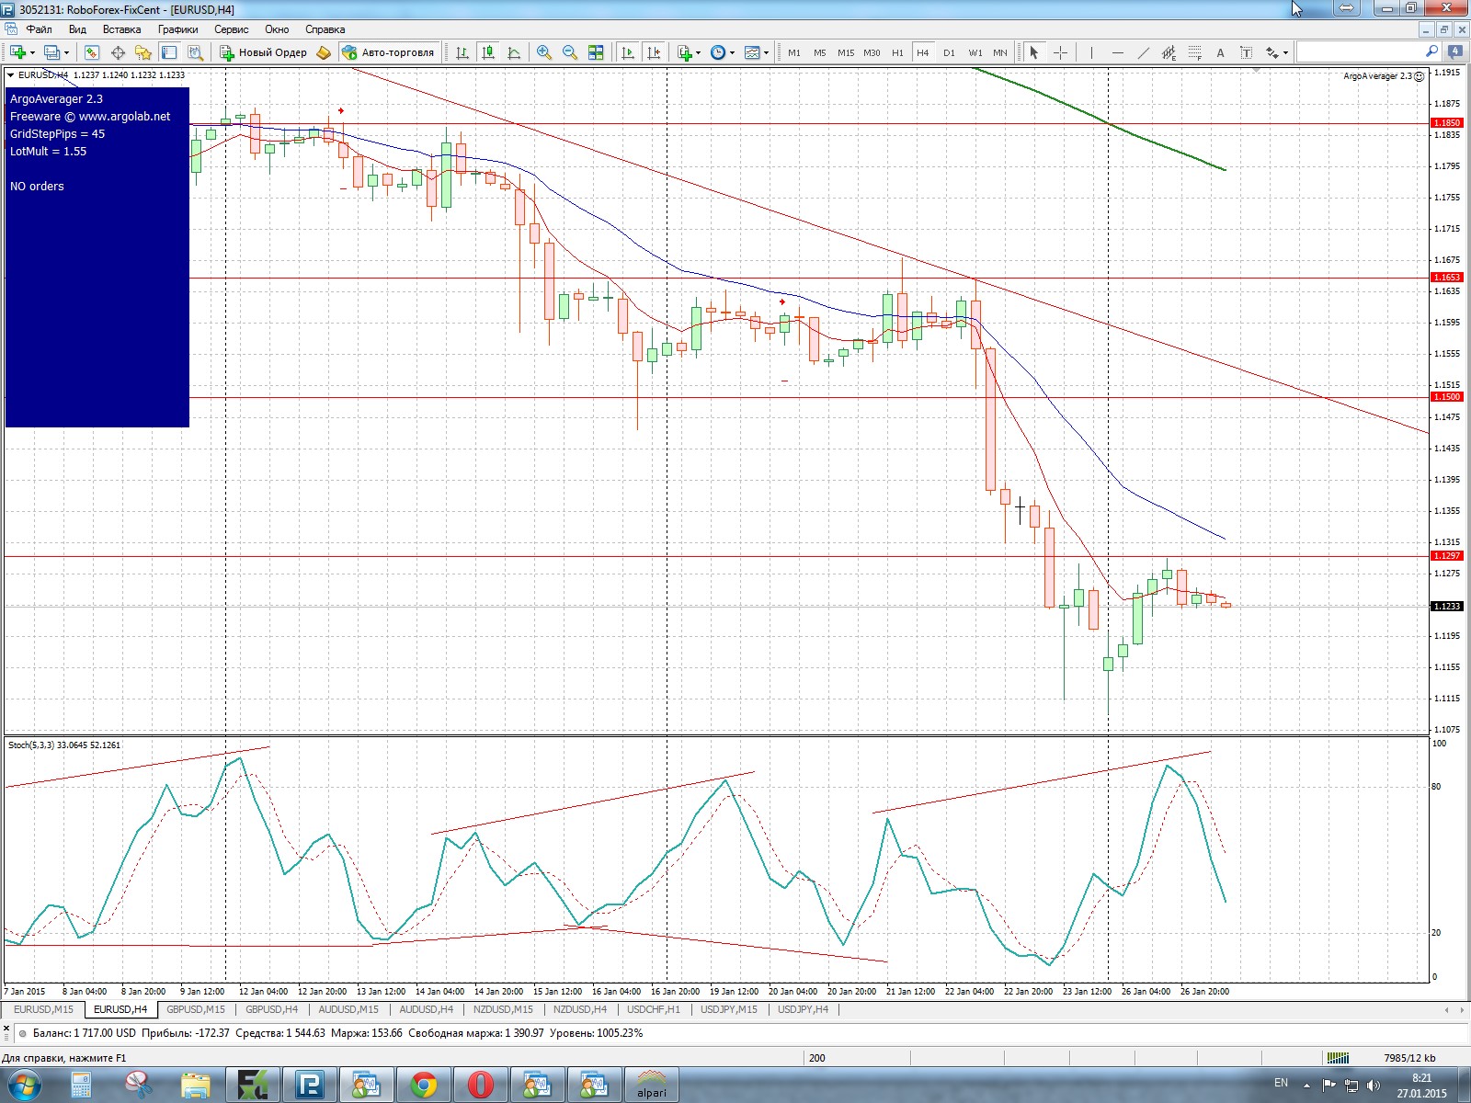
Task: Toggle the Navigator star-folder icon
Action: tap(143, 52)
